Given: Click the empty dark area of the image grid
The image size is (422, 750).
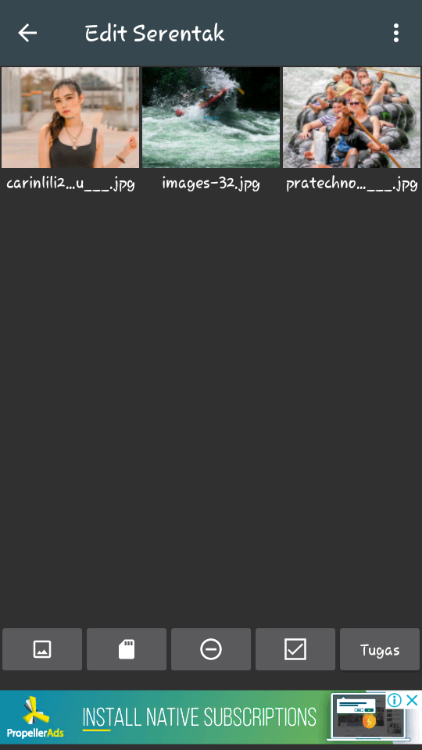Looking at the screenshot, I should (211, 406).
